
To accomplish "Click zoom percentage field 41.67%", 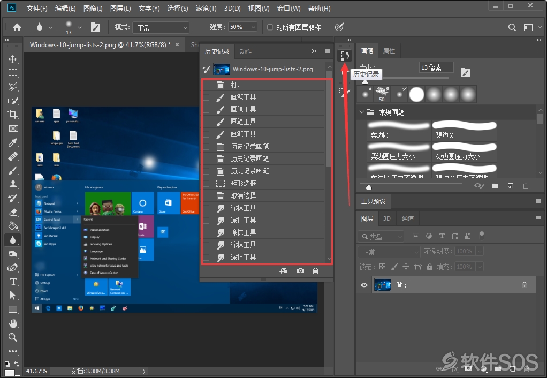I will 36,371.
